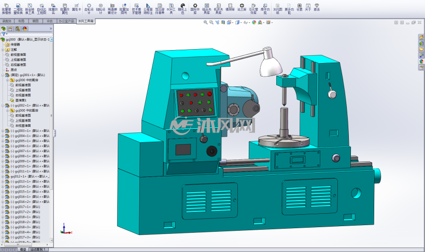Open the 国标件库 standard parts library

click(x=195, y=9)
